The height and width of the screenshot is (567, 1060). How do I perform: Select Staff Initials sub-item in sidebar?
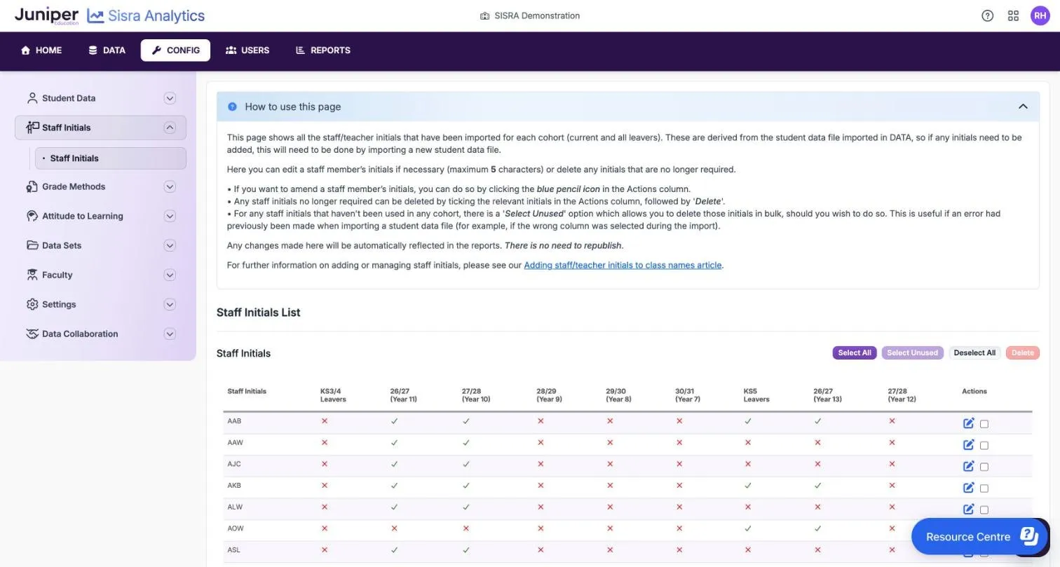(x=111, y=158)
